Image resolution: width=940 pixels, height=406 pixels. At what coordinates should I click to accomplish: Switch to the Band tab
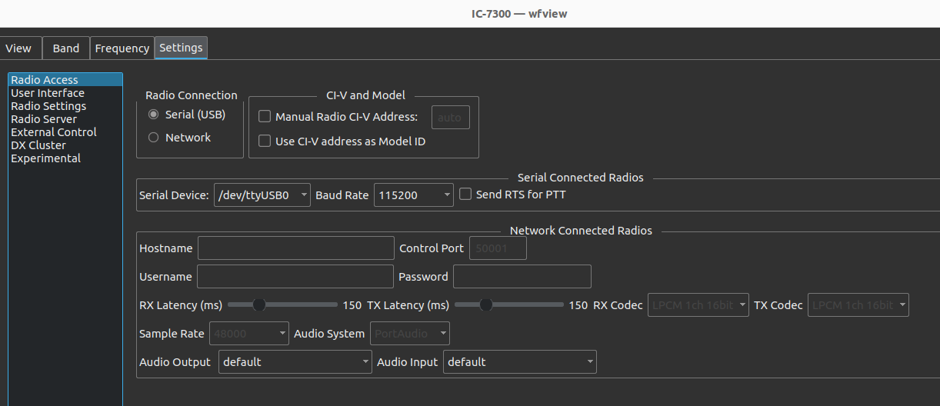point(66,48)
